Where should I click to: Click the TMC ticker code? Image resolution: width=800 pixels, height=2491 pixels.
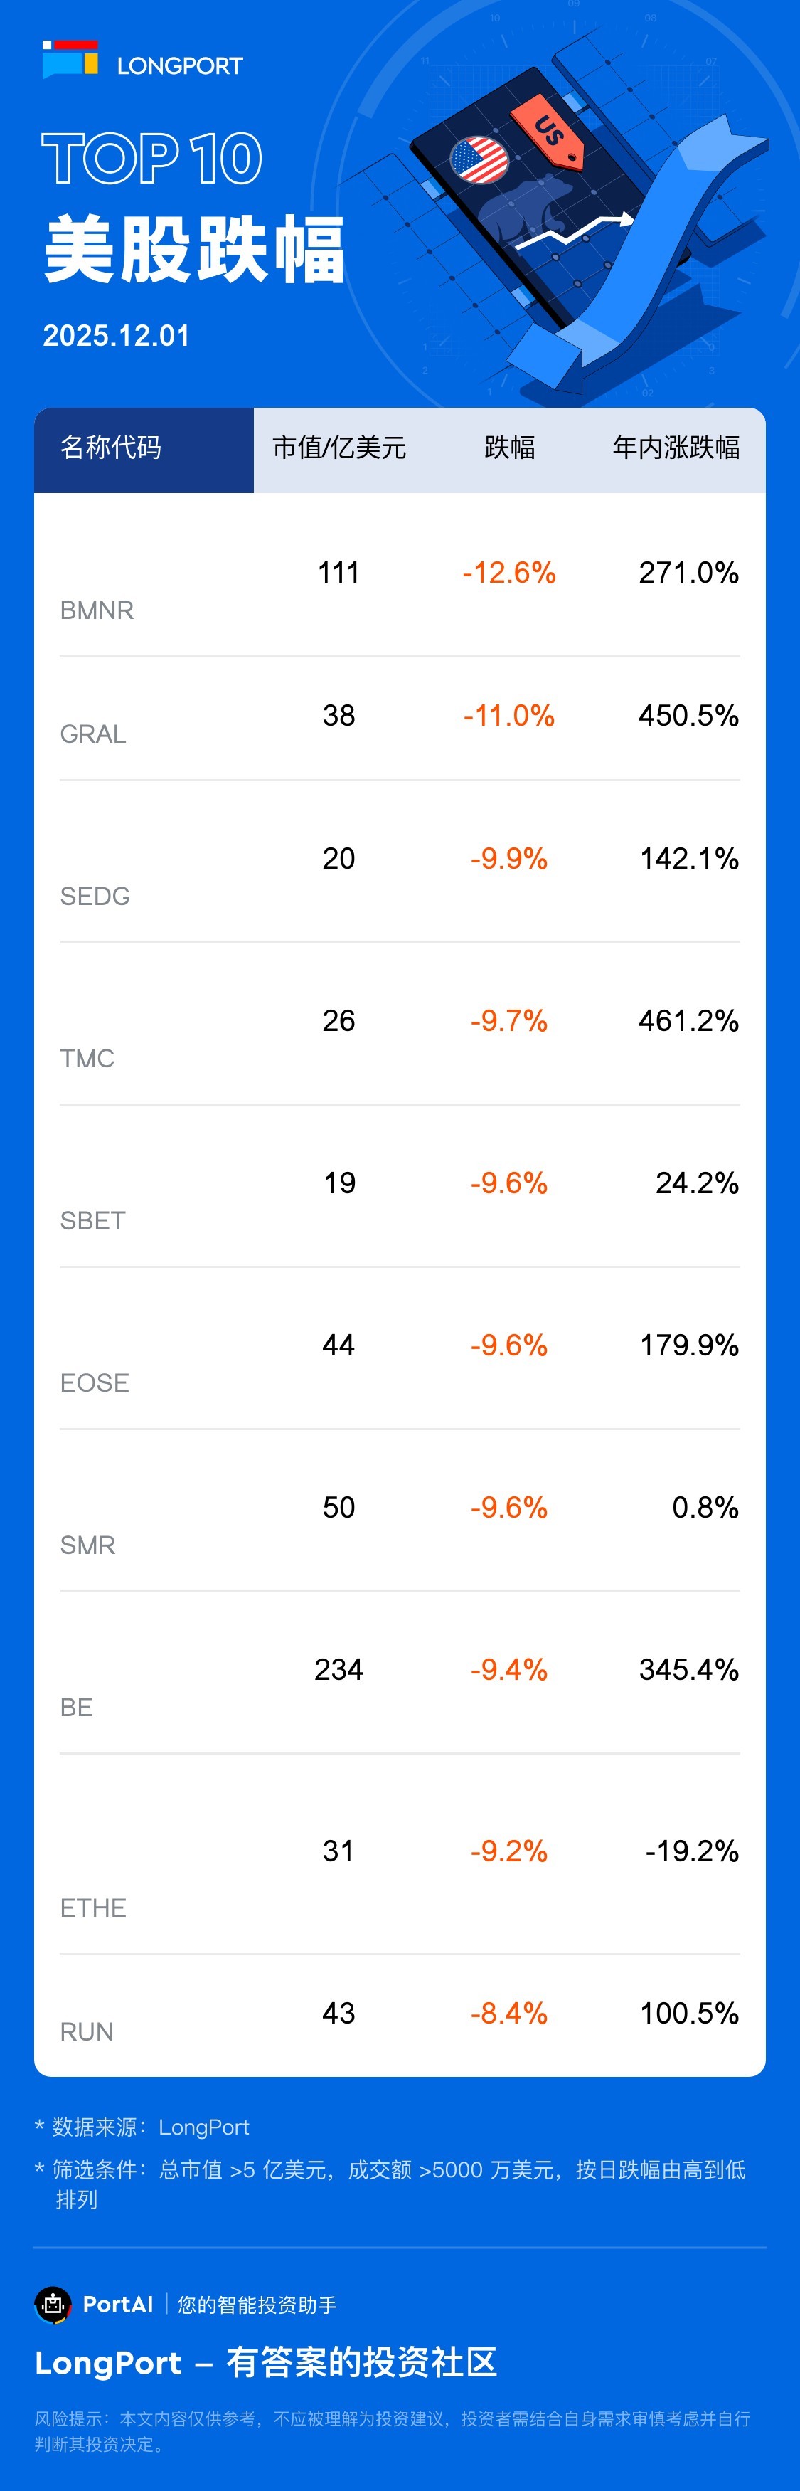[x=87, y=1059]
